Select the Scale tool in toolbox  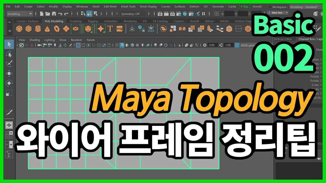9,93
